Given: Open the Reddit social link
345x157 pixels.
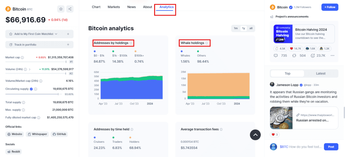Looking at the screenshot, I should pos(13,152).
